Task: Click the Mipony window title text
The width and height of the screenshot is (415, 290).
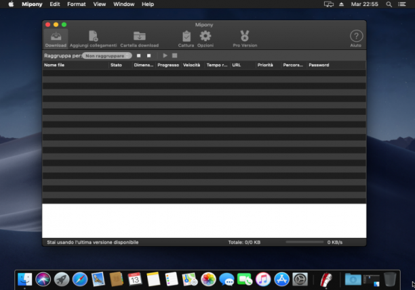Action: [x=204, y=24]
